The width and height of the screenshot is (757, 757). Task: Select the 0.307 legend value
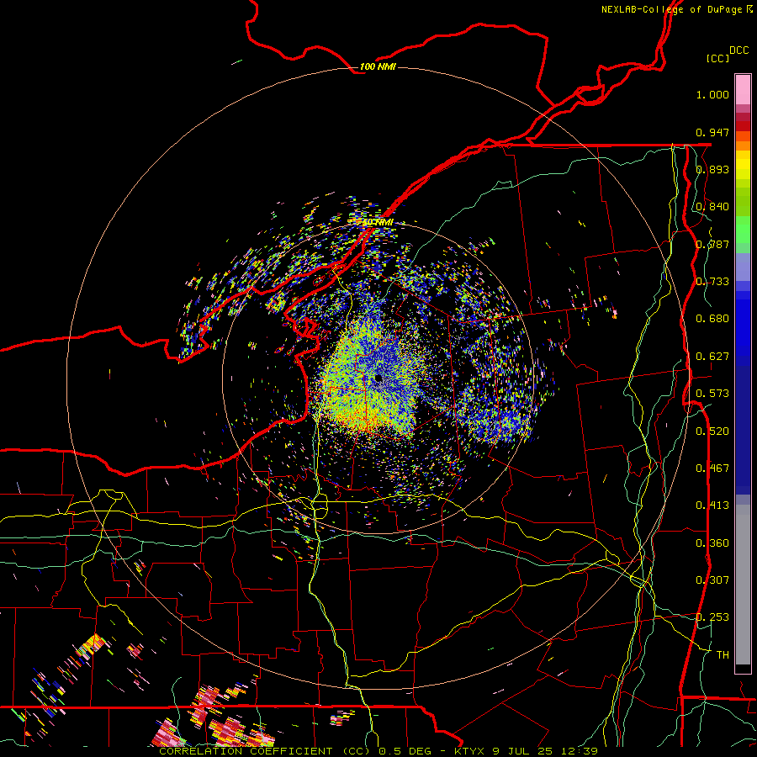pyautogui.click(x=712, y=580)
